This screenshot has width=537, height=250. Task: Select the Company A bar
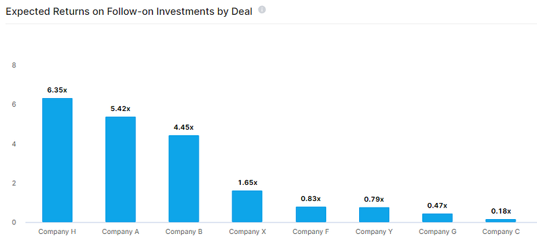[121, 169]
